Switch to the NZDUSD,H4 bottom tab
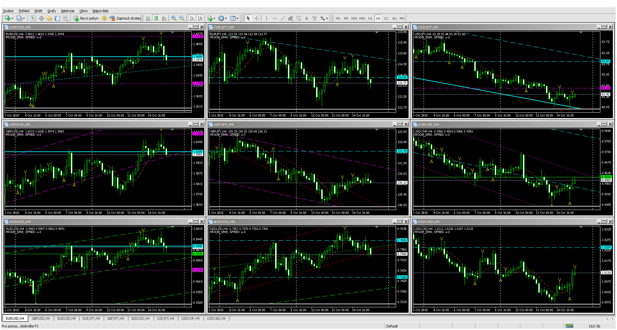The width and height of the screenshot is (617, 330). click(x=140, y=318)
